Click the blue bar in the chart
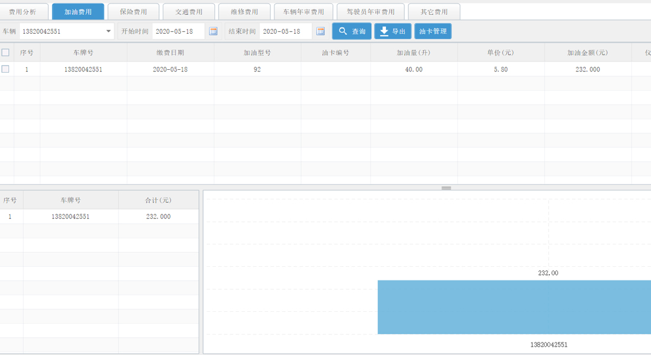 pyautogui.click(x=514, y=307)
